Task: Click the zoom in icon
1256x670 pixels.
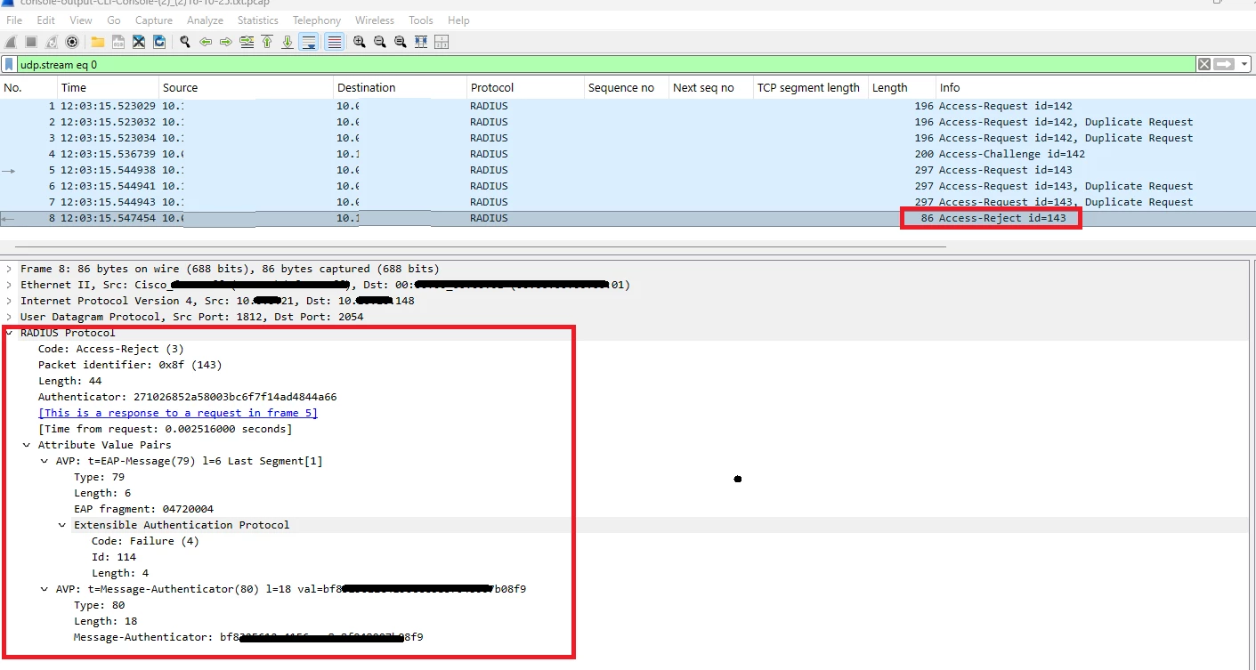Action: pos(360,42)
